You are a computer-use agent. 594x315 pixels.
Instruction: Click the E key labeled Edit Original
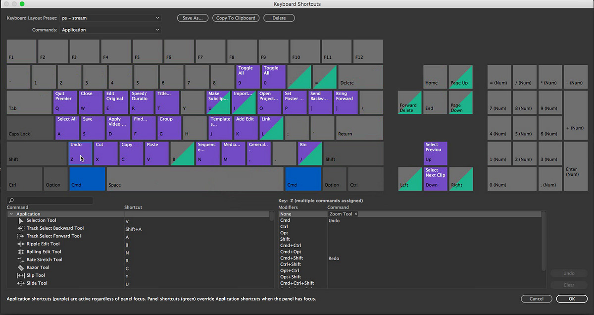(x=116, y=102)
